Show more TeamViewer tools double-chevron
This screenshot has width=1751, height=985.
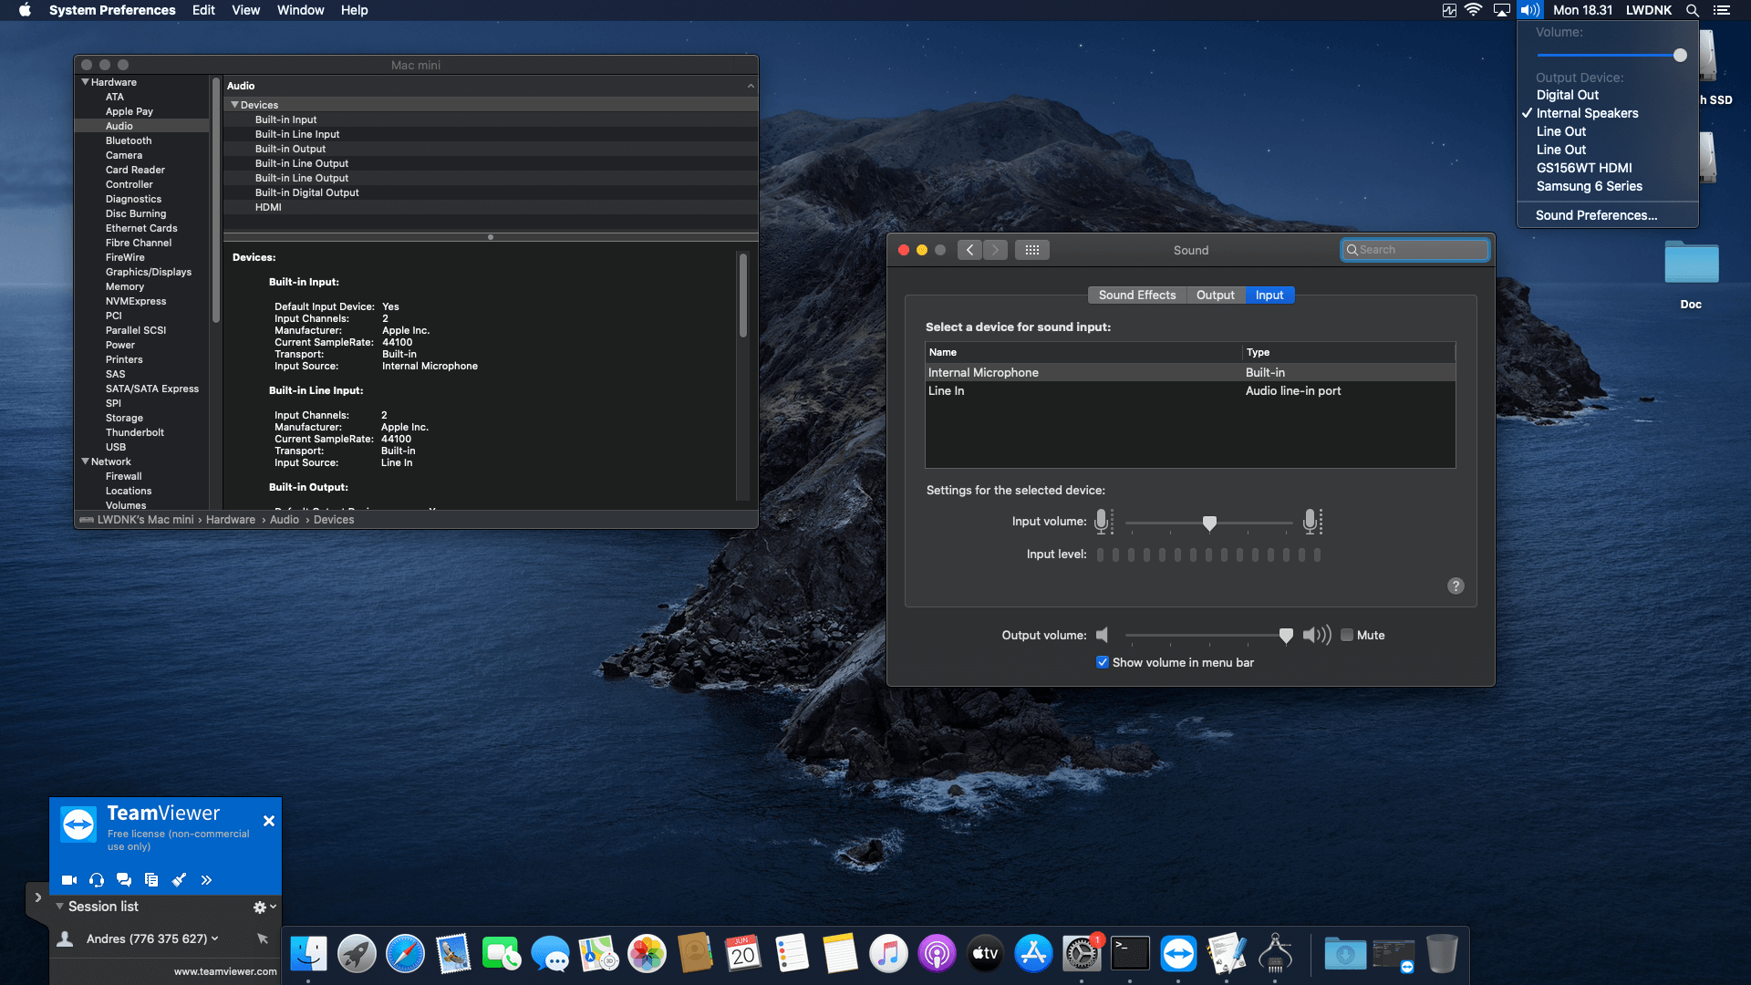[206, 880]
